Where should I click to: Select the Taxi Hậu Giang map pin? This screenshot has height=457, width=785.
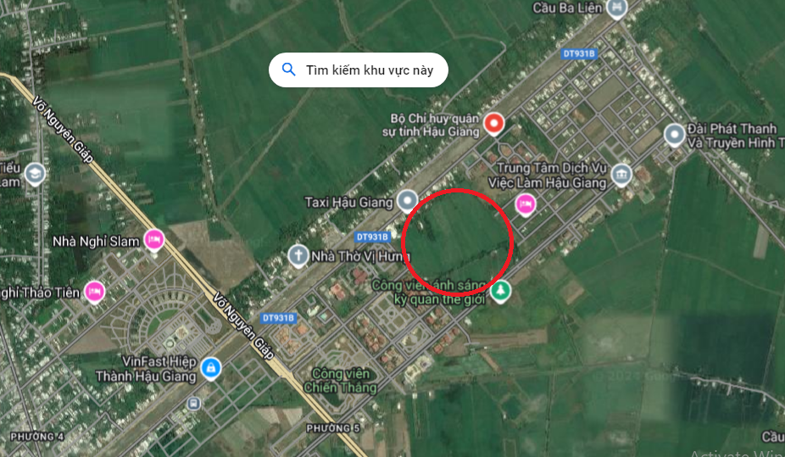coord(408,201)
